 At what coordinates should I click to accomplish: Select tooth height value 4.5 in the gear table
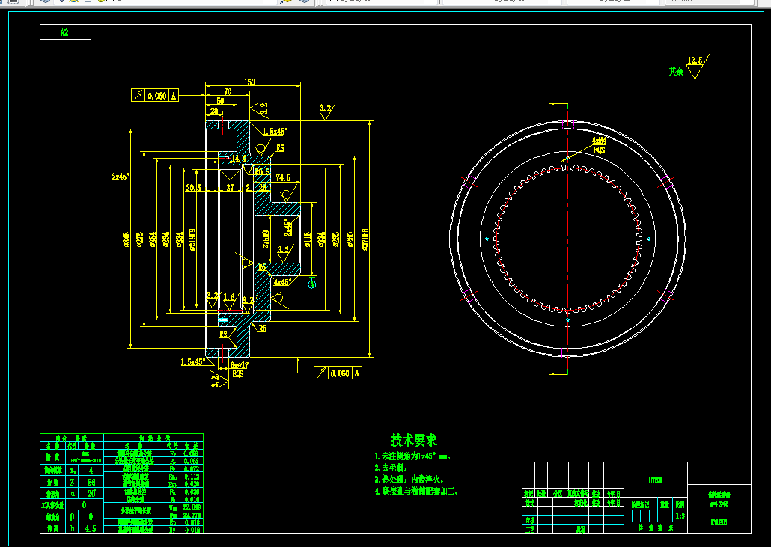point(91,528)
